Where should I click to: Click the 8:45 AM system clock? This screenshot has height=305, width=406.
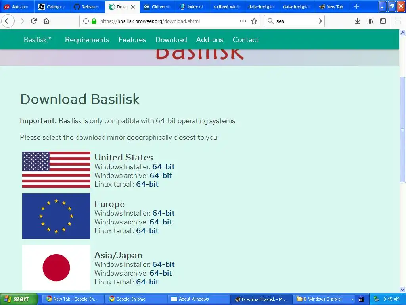(x=391, y=299)
